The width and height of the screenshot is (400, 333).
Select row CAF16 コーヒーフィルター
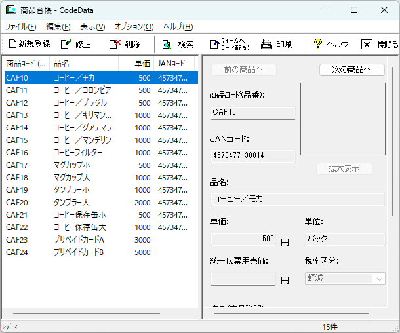101,153
